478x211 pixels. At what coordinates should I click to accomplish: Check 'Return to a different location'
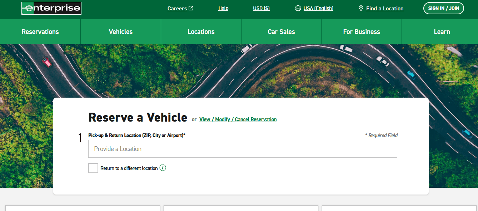point(93,168)
